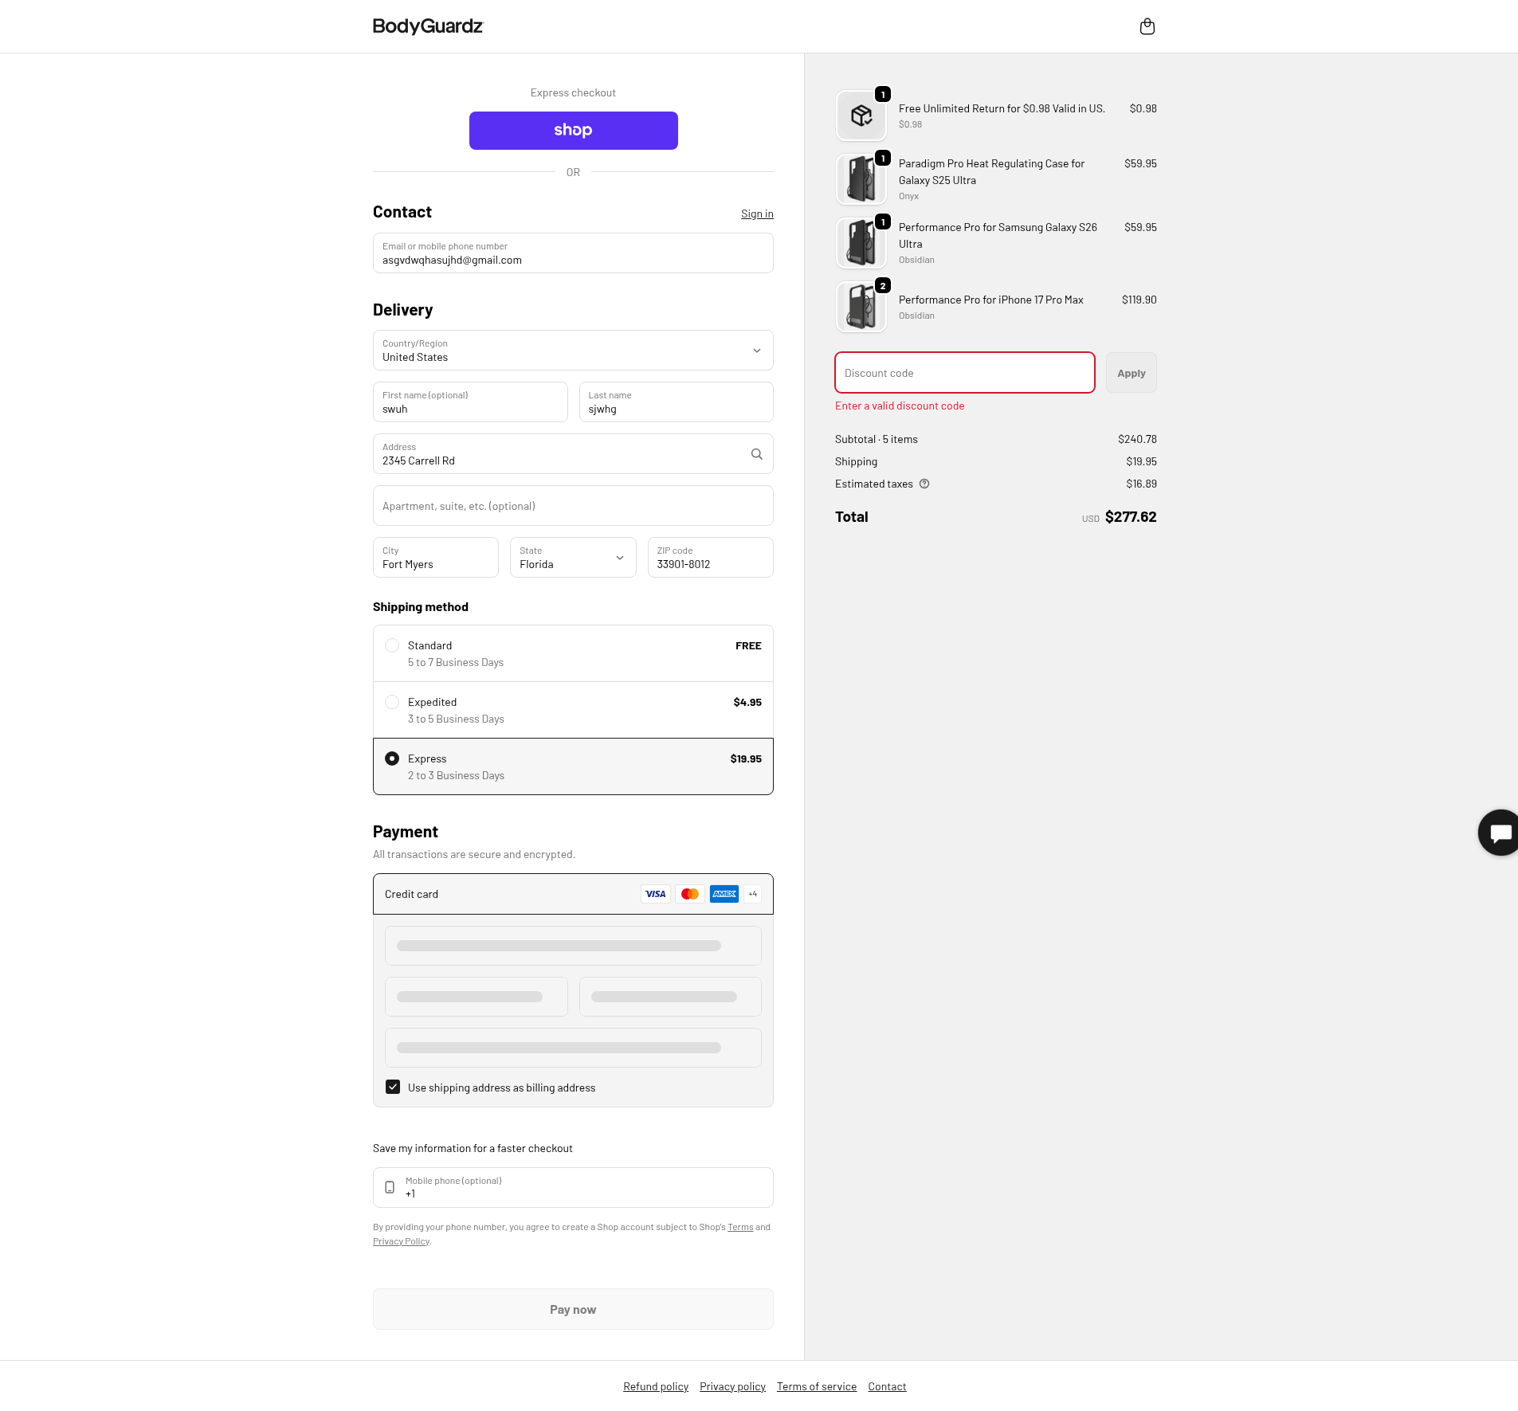1518x1411 pixels.
Task: Click the Pay now button
Action: tap(573, 1309)
